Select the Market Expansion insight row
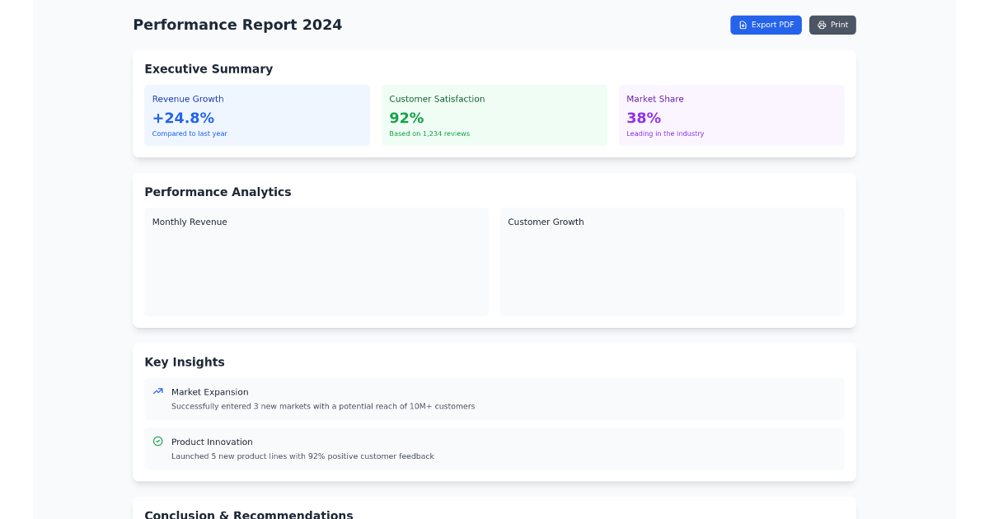 tap(494, 399)
